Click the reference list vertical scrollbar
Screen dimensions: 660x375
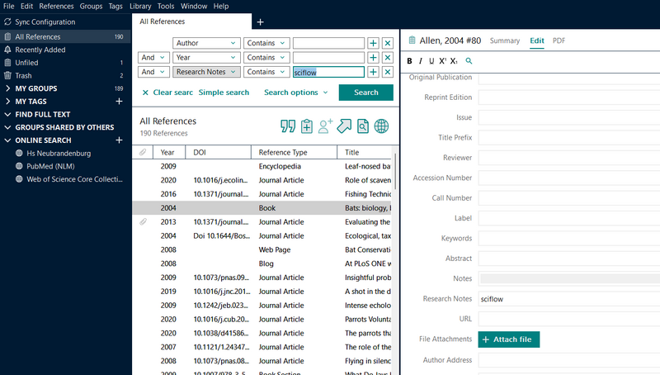395,172
